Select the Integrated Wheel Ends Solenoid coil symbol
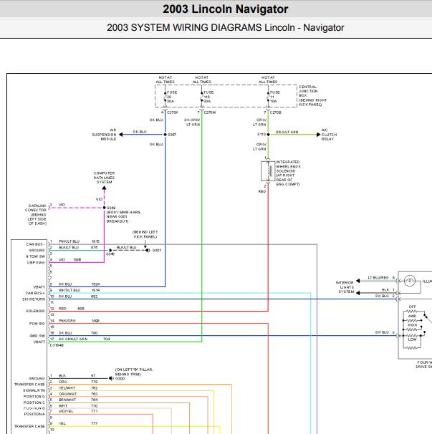The image size is (432, 434). coord(268,171)
